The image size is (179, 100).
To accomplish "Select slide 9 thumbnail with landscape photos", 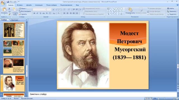I will (x=14, y=48).
